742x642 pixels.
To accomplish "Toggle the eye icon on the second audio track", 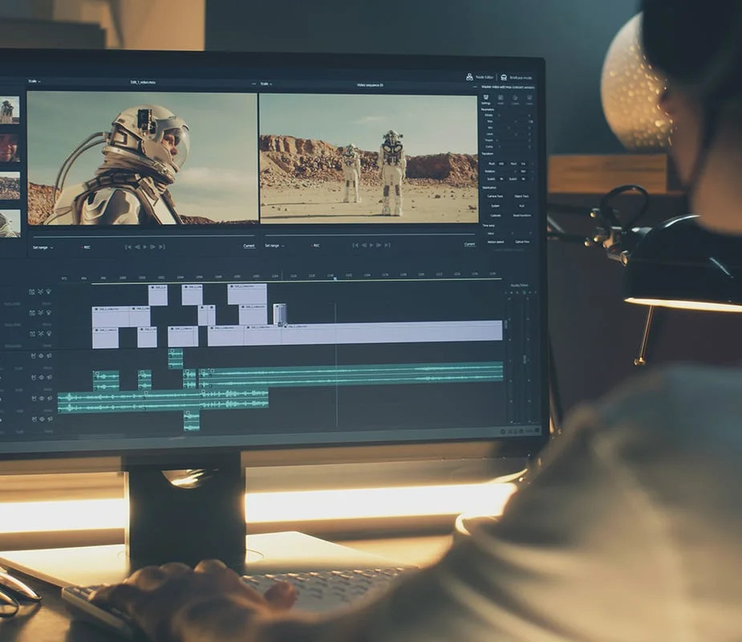I will click(41, 377).
